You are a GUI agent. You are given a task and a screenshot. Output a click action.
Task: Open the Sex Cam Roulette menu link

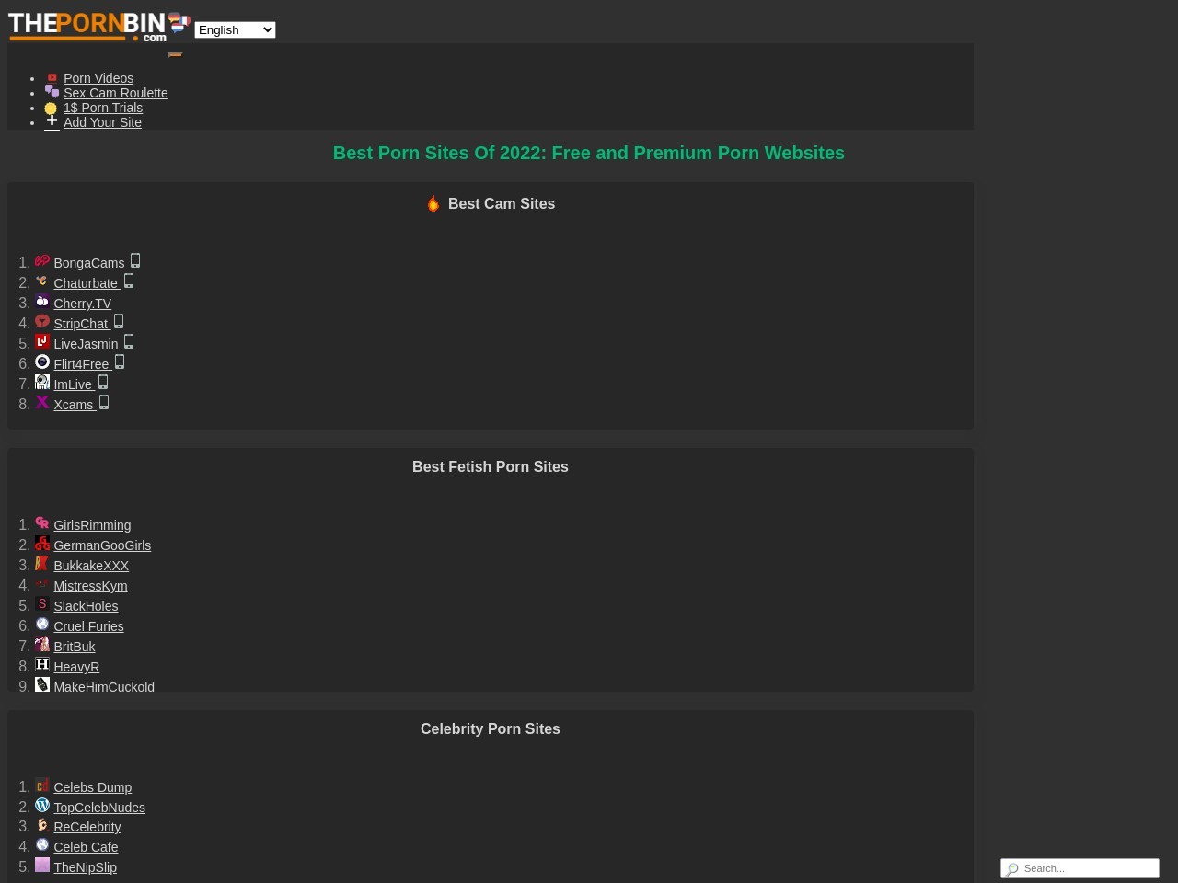coord(116,93)
